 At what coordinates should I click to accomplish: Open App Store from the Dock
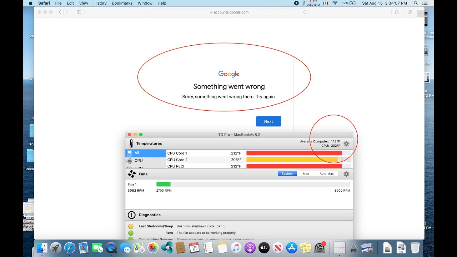[x=291, y=247]
